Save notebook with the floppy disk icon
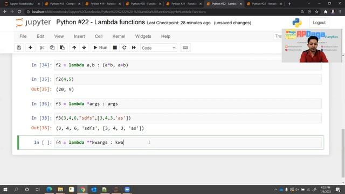The width and height of the screenshot is (345, 194). point(19,48)
